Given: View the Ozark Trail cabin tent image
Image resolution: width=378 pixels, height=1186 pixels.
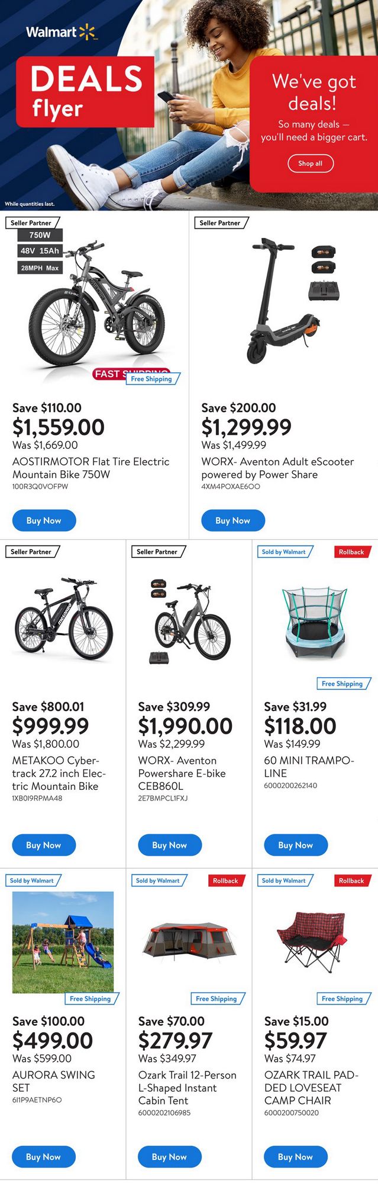Looking at the screenshot, I should click(x=189, y=940).
